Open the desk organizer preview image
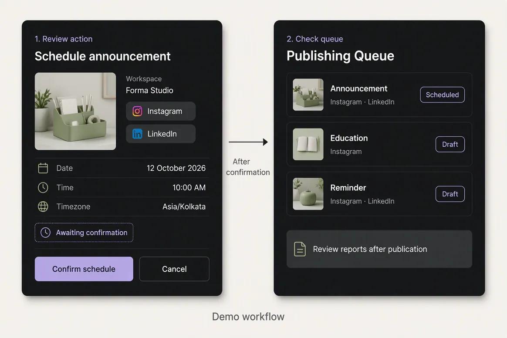507x338 pixels. [x=75, y=111]
